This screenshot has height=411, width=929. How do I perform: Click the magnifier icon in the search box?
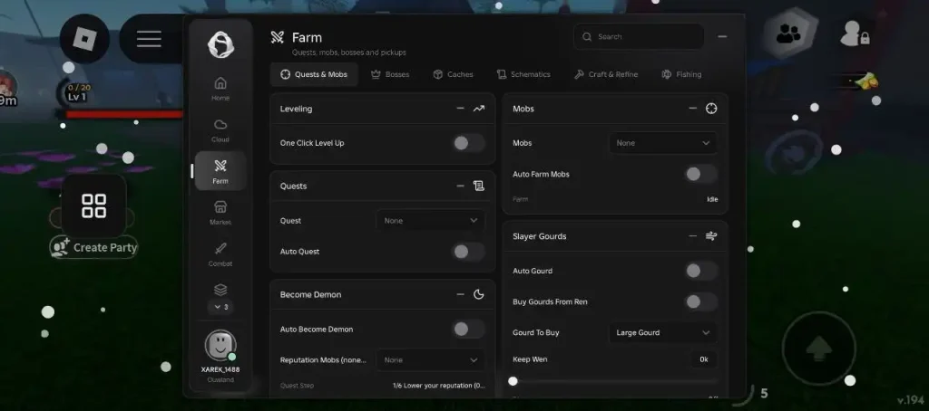point(587,37)
